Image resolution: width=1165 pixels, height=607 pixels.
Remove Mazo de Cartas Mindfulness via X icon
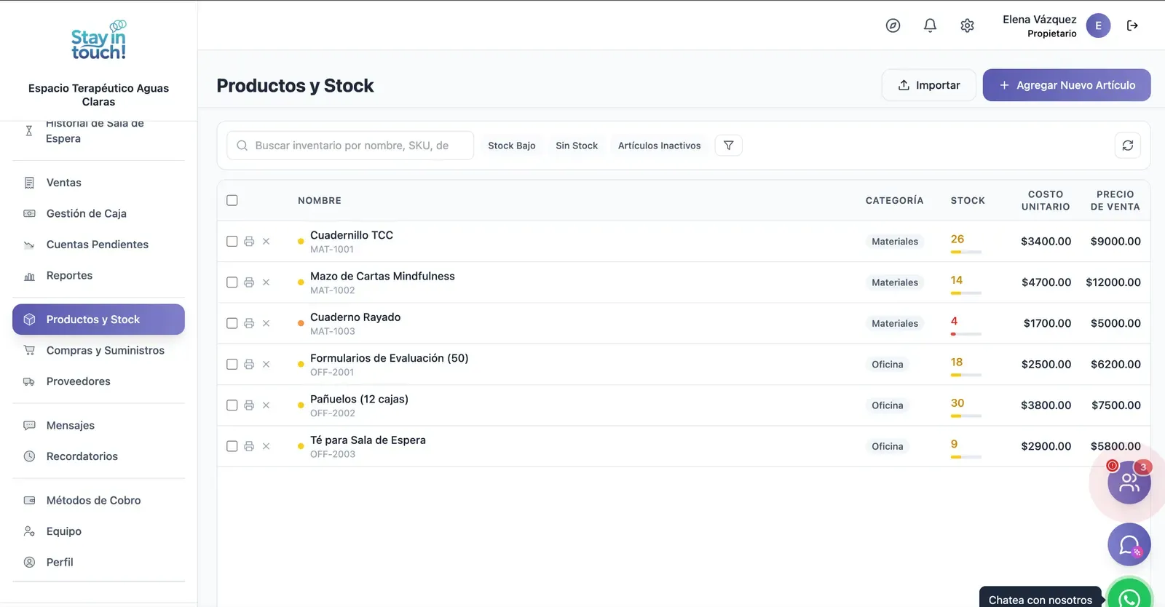point(266,282)
